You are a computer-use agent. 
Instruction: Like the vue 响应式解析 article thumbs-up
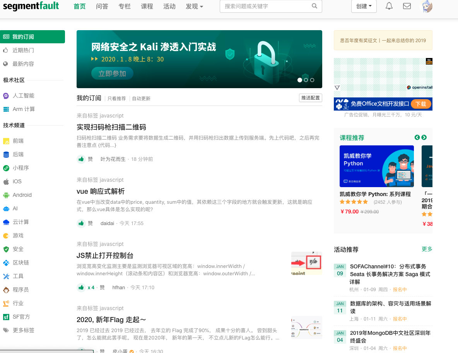click(x=81, y=223)
